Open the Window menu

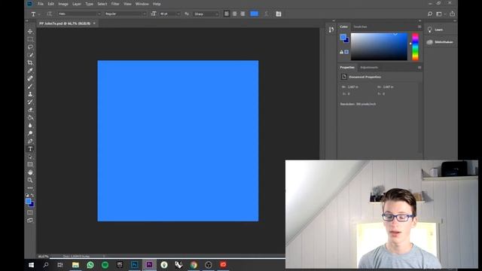pos(142,4)
